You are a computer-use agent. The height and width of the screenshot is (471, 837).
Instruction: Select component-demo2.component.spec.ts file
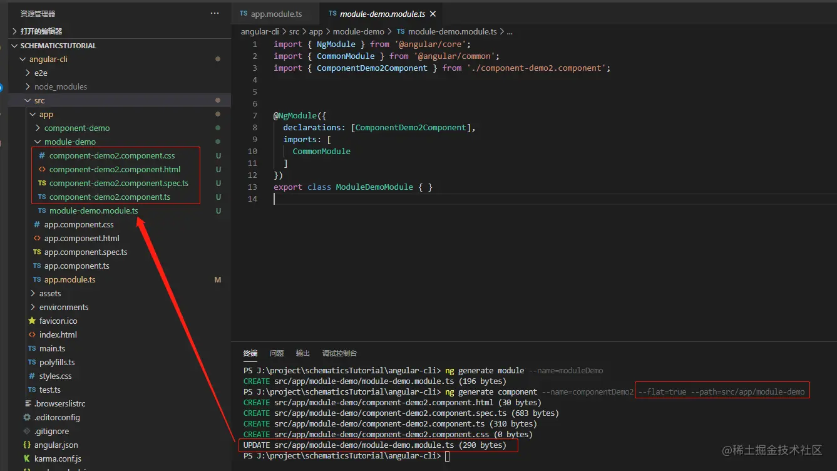click(118, 183)
